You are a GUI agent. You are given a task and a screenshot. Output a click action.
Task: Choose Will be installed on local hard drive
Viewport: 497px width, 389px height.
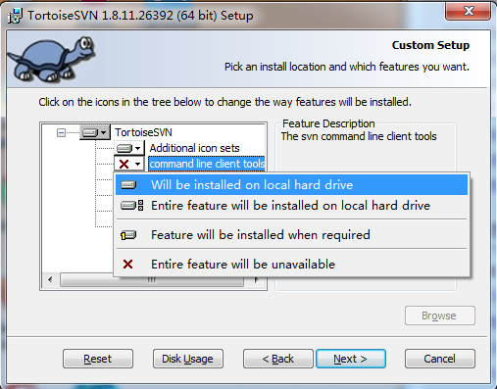tap(291, 185)
